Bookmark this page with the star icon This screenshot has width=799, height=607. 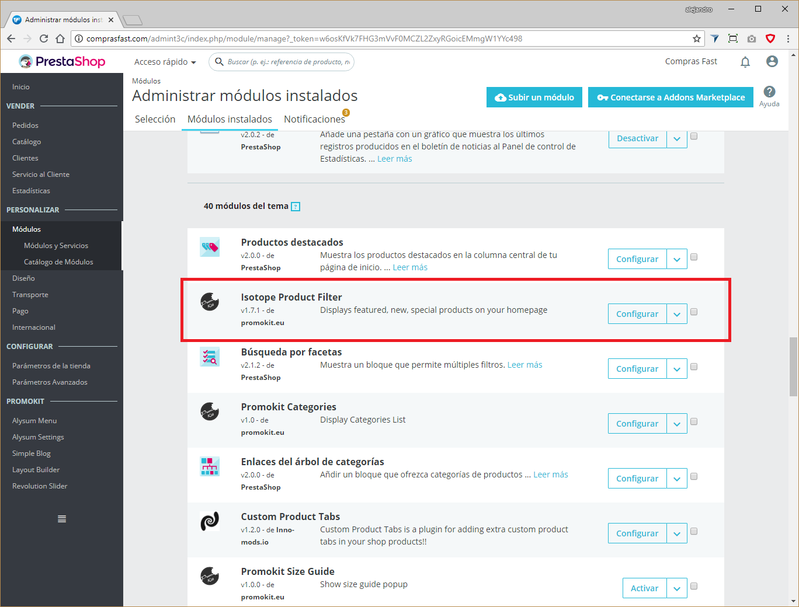tap(697, 39)
